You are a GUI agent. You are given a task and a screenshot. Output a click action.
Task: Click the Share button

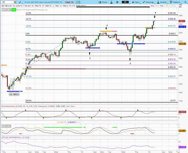[103, 2]
